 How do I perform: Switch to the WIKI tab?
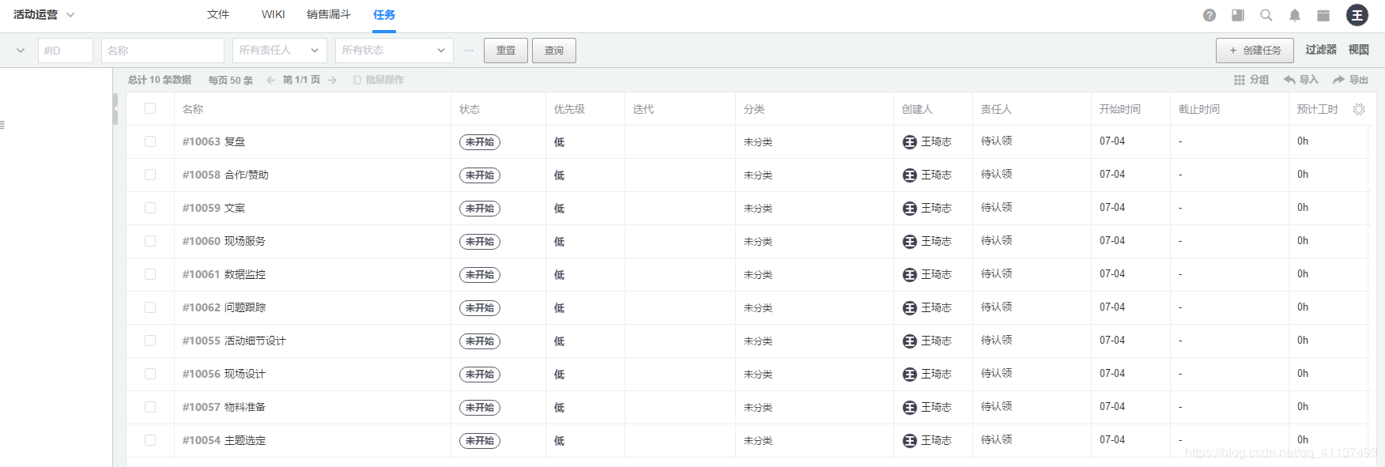coord(274,15)
